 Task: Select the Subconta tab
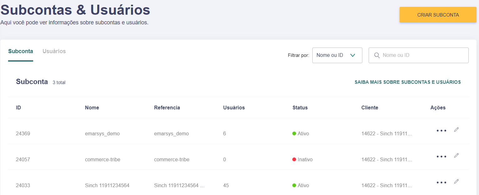(21, 51)
